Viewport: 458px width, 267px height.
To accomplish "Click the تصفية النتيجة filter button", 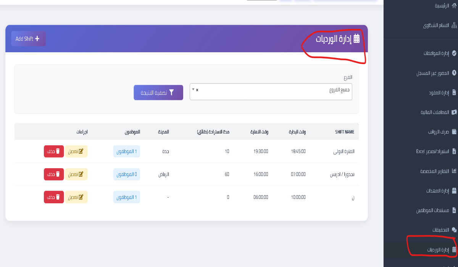I will click(158, 93).
